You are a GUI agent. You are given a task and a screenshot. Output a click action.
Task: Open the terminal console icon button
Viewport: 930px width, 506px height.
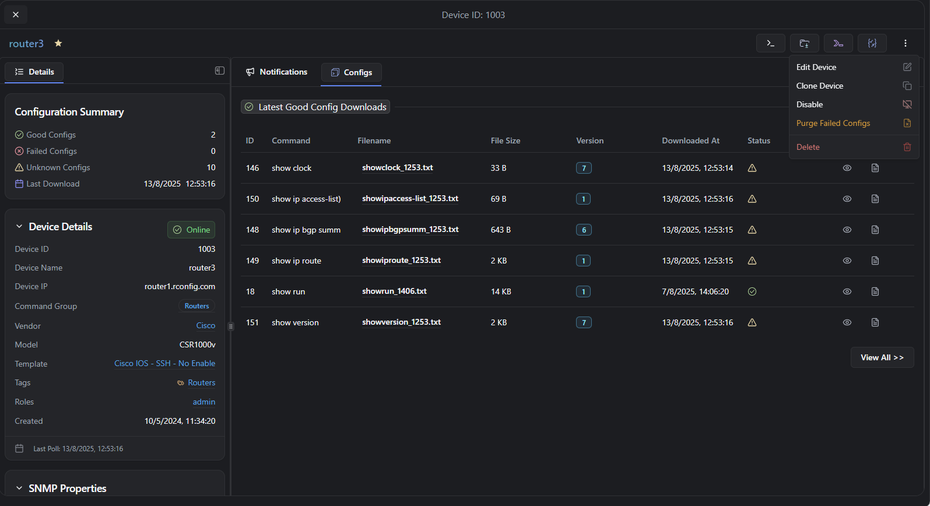coord(770,43)
